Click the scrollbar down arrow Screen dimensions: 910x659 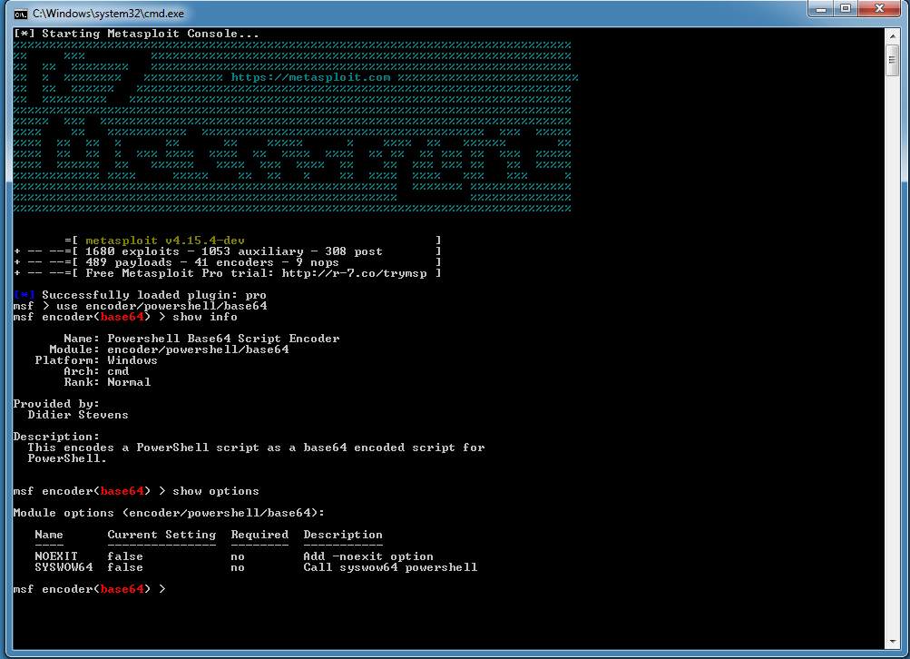coord(892,644)
